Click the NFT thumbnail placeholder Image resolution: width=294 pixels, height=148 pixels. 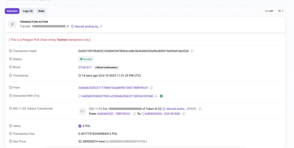click(82, 111)
